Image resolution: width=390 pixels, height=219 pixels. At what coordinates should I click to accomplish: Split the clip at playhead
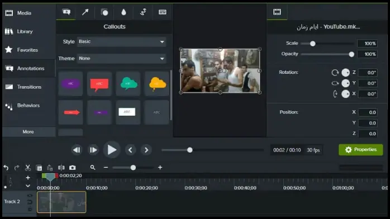(61, 168)
